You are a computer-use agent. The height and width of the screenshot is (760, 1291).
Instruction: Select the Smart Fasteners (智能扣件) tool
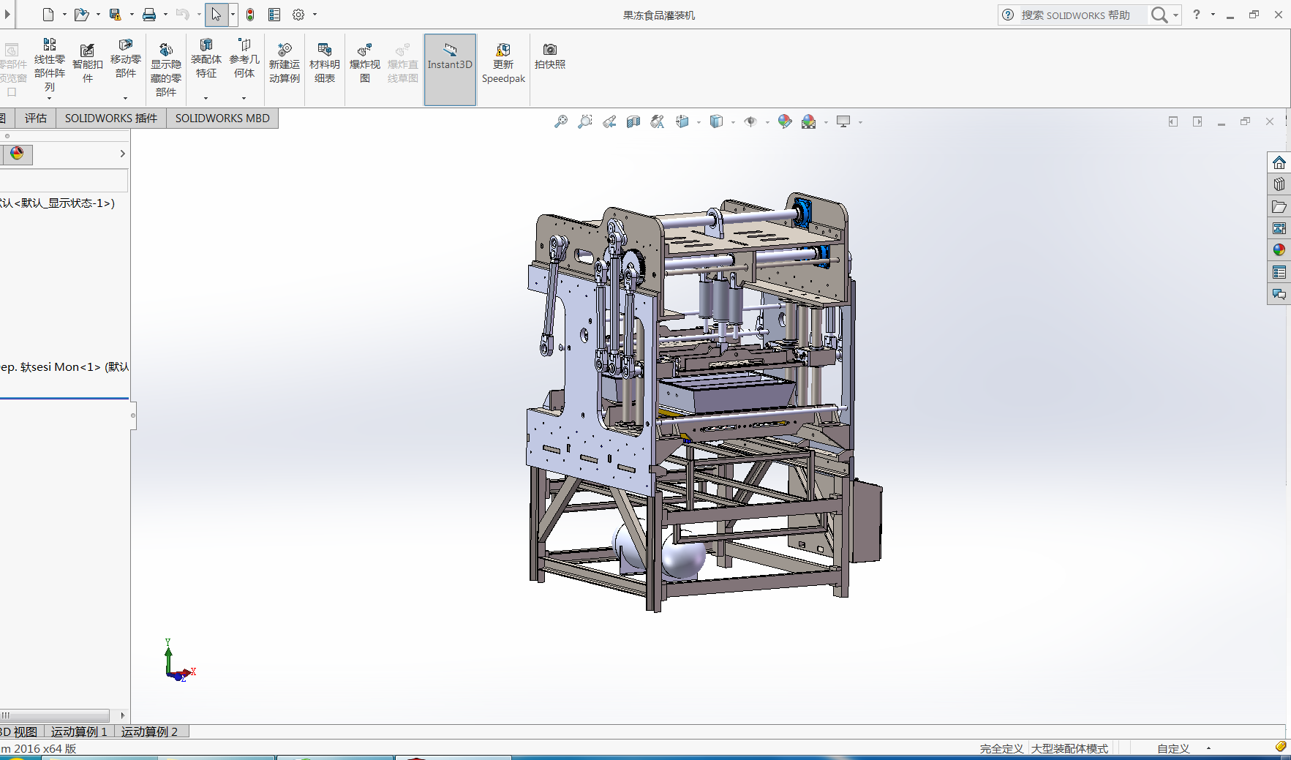click(87, 63)
